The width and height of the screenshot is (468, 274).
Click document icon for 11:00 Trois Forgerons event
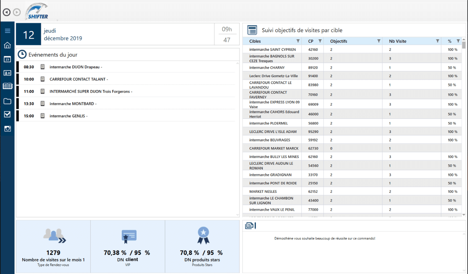tap(43, 91)
